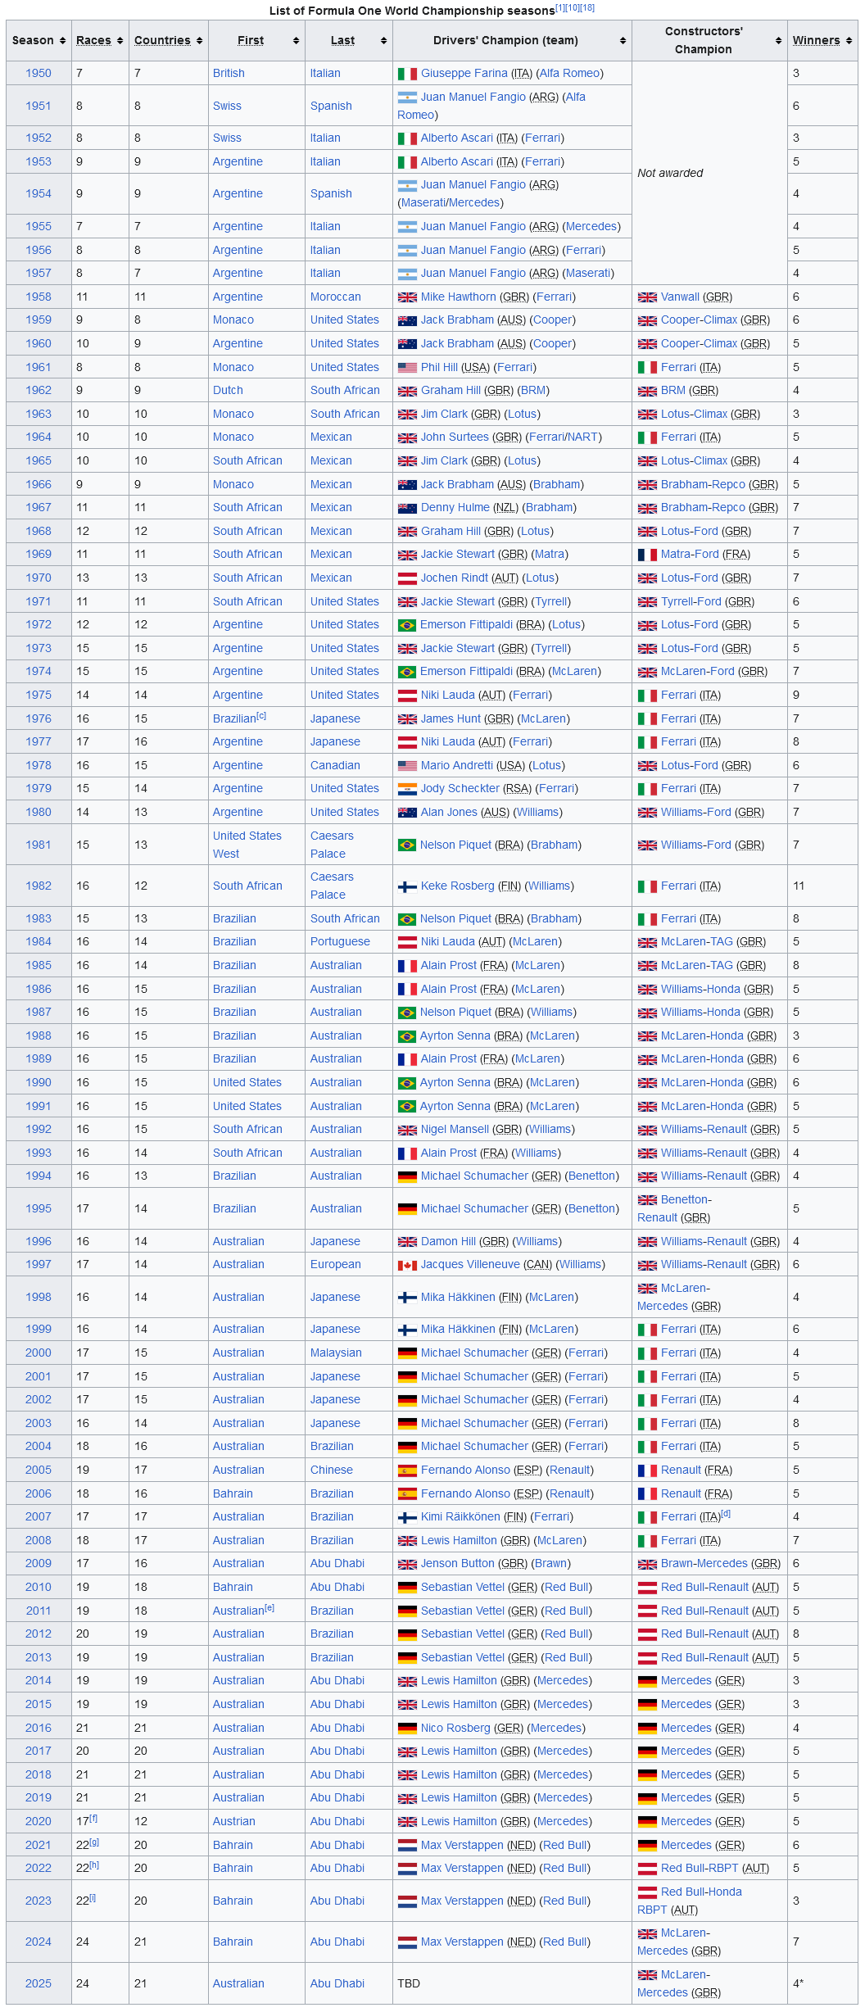Open the Portuguese Grand Prix link
The height and width of the screenshot is (2012, 865).
tap(340, 941)
